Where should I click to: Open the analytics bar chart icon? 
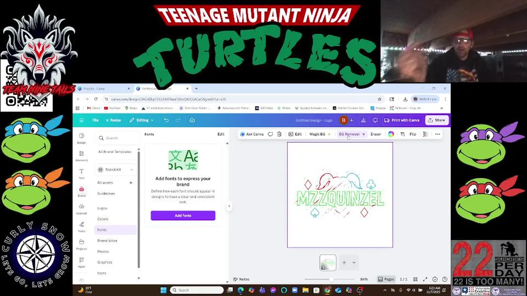[x=363, y=120]
